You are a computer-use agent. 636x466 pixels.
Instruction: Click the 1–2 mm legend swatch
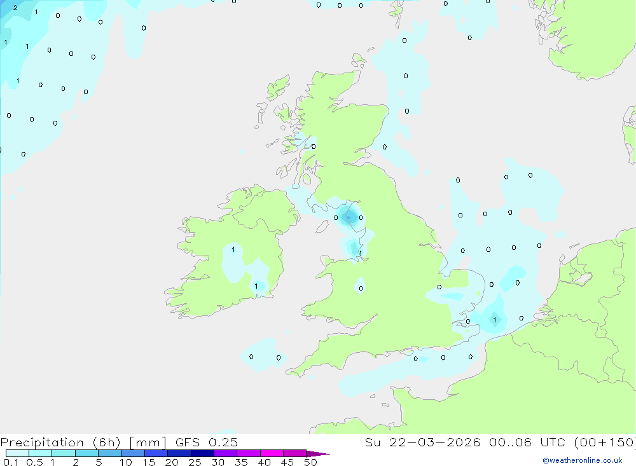point(64,453)
